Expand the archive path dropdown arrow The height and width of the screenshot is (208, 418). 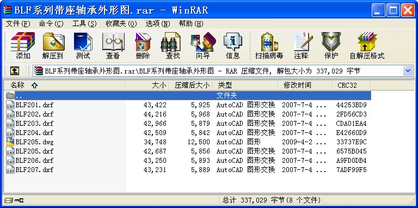(x=408, y=71)
